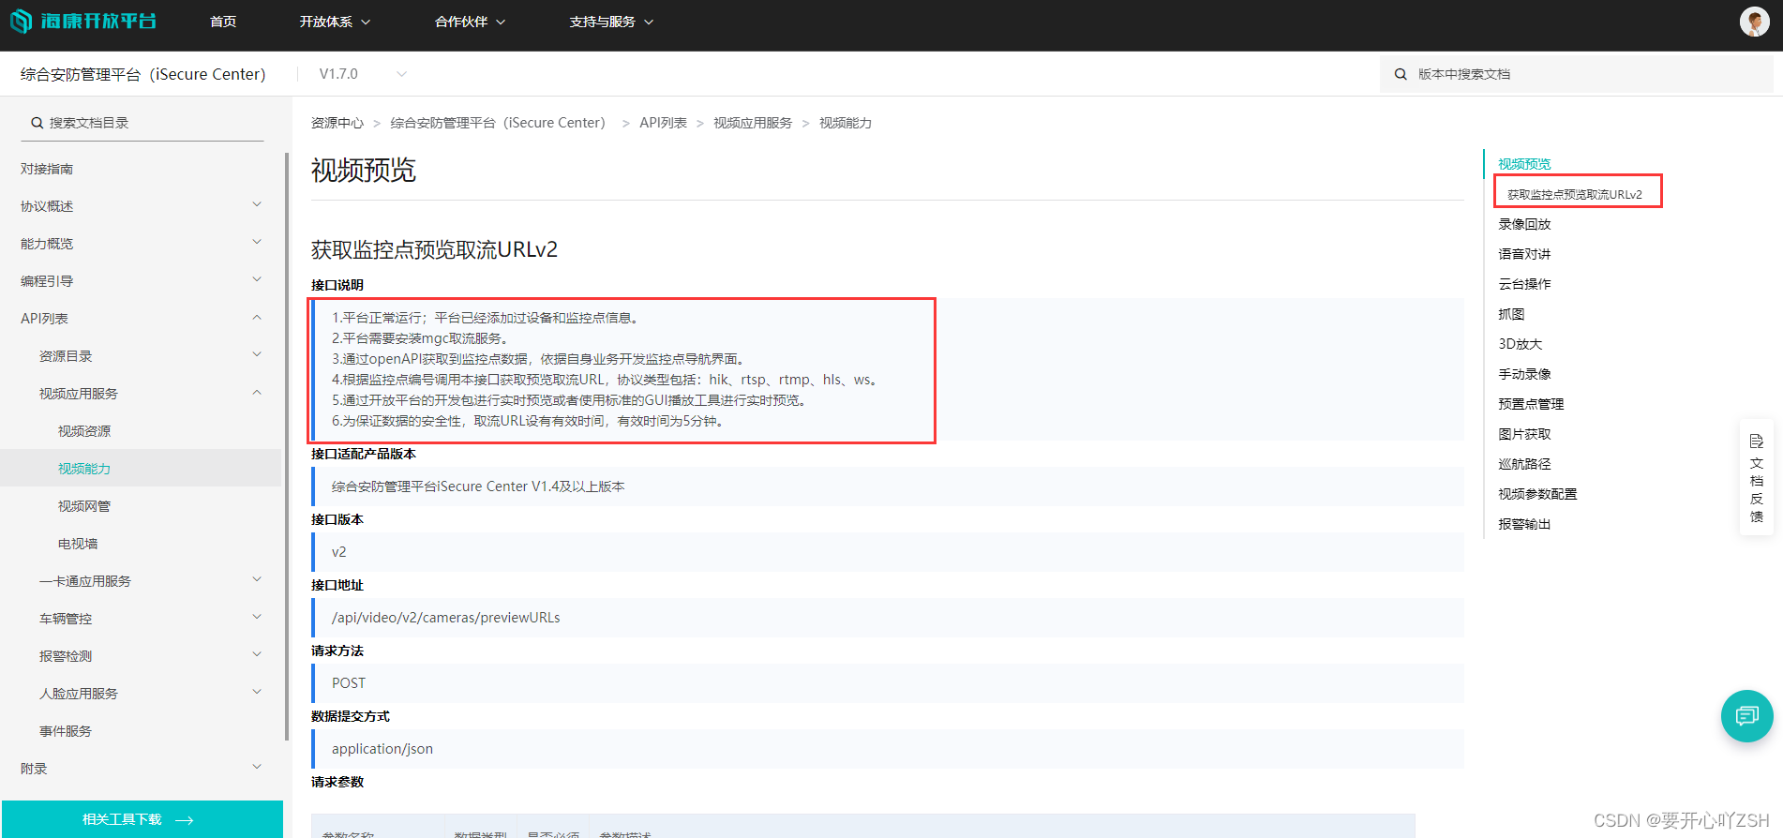The height and width of the screenshot is (838, 1783).
Task: Click API列表 breadcrumb link
Action: click(x=663, y=123)
